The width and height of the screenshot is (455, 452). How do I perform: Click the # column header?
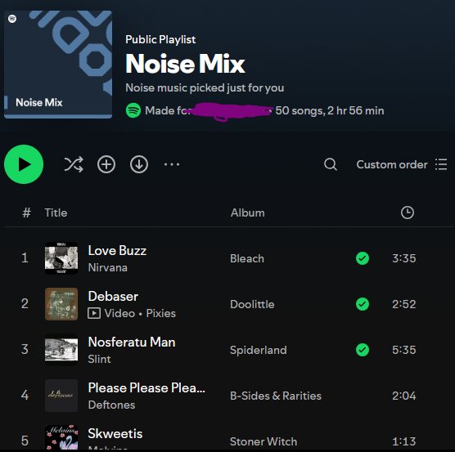[x=26, y=213]
